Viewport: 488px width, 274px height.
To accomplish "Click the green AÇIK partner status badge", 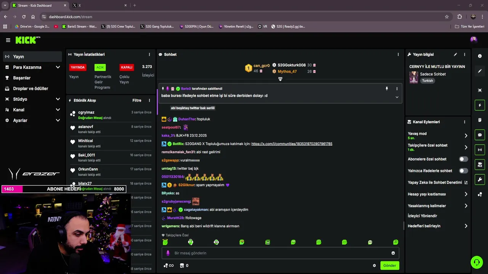I will tap(100, 67).
